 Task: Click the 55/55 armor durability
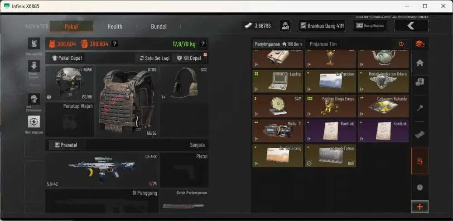pos(152,134)
